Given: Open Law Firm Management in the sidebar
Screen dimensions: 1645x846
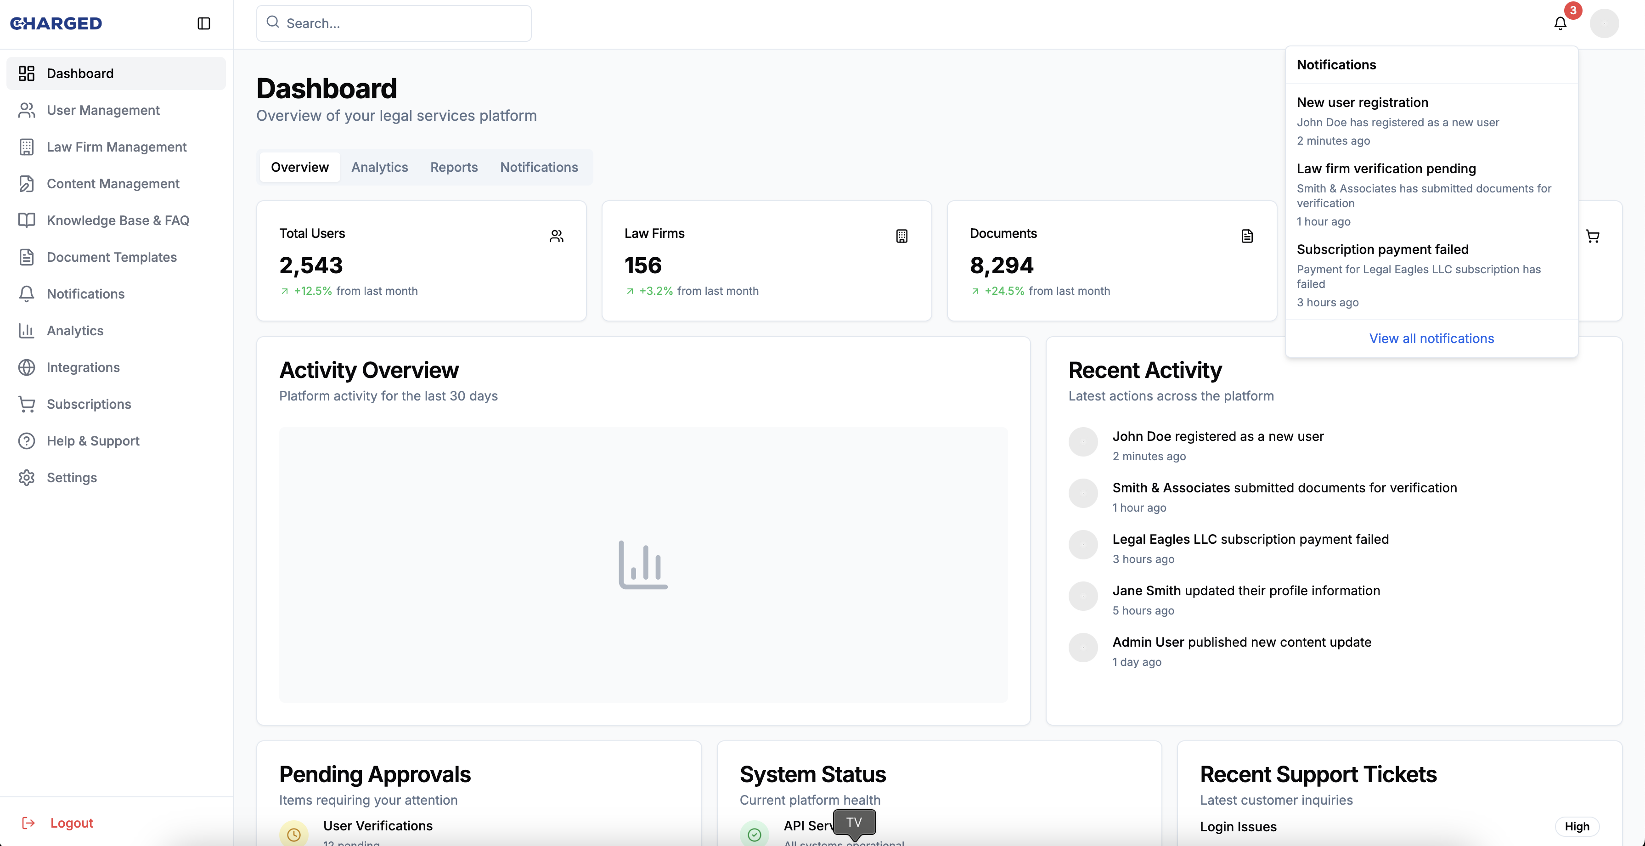Looking at the screenshot, I should (x=116, y=147).
